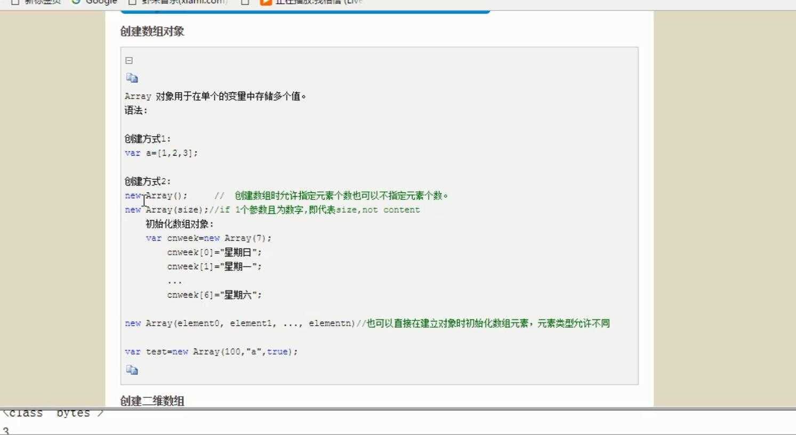Click the console line 'class bytes'
The image size is (796, 435).
(x=53, y=413)
